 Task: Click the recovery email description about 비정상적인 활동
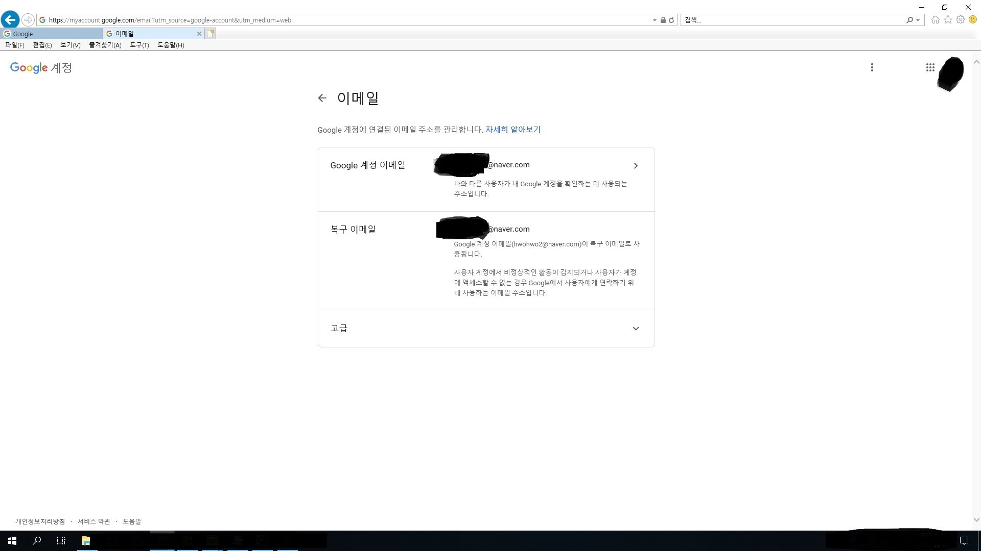pyautogui.click(x=545, y=283)
